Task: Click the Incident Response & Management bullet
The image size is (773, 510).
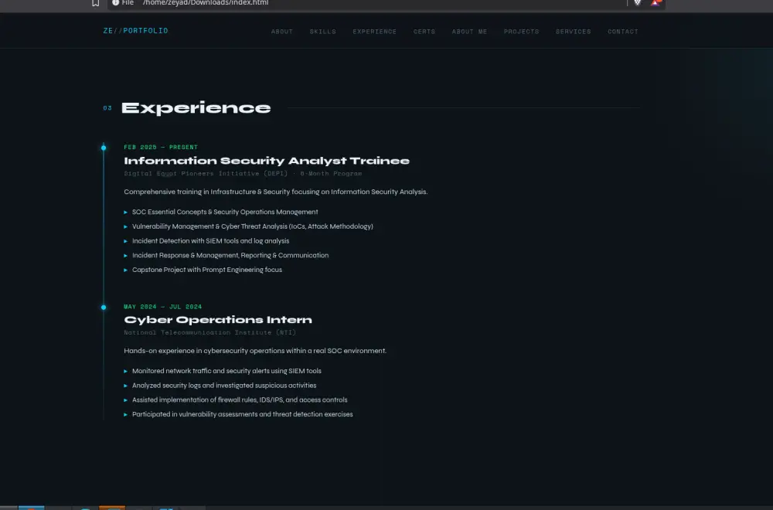Action: (x=230, y=255)
